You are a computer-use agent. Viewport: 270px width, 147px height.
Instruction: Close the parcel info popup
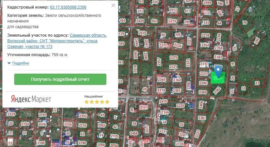(113, 5)
